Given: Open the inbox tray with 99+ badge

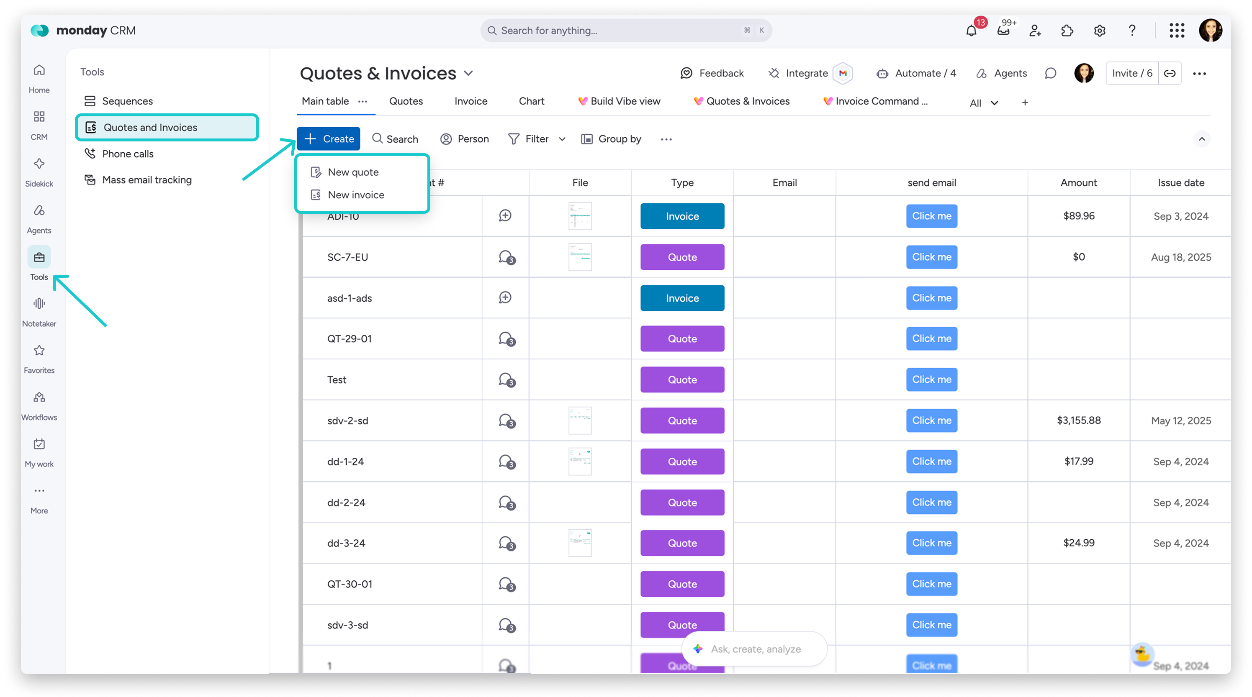Looking at the screenshot, I should pos(1003,30).
